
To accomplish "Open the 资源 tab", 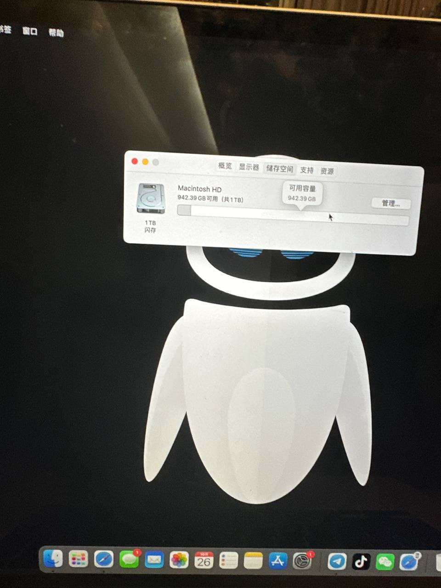I will (x=327, y=171).
